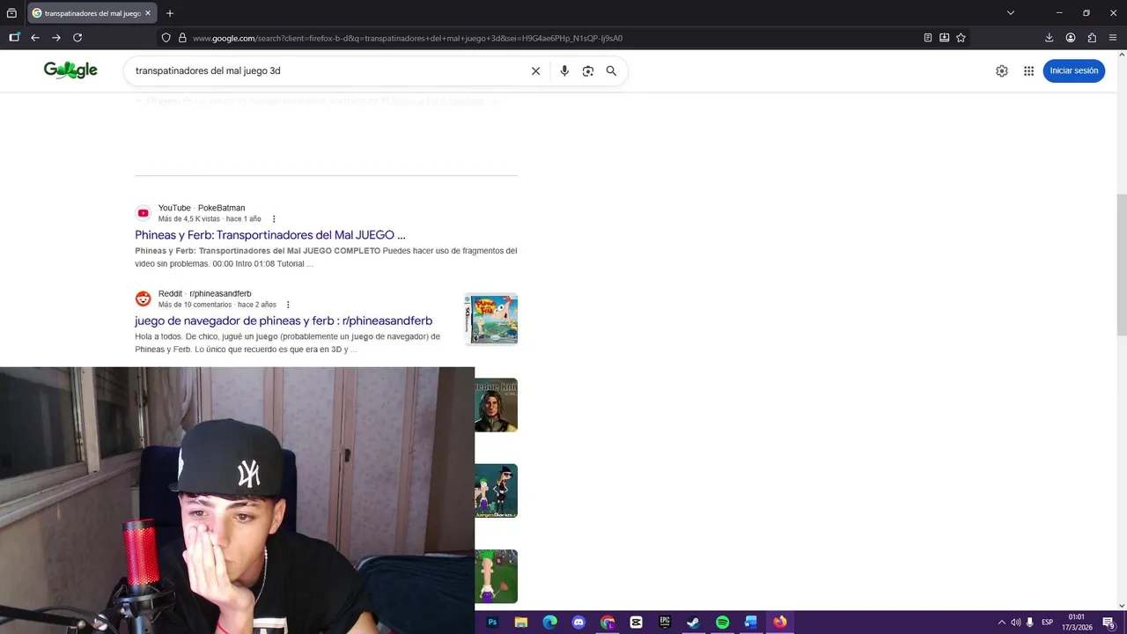Open the thumbnail of Ferb and Doofenshmirtz
1127x634 pixels.
point(496,490)
